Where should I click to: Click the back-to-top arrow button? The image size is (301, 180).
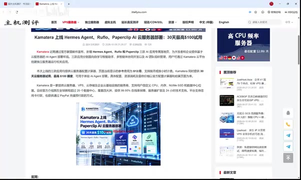(288, 157)
